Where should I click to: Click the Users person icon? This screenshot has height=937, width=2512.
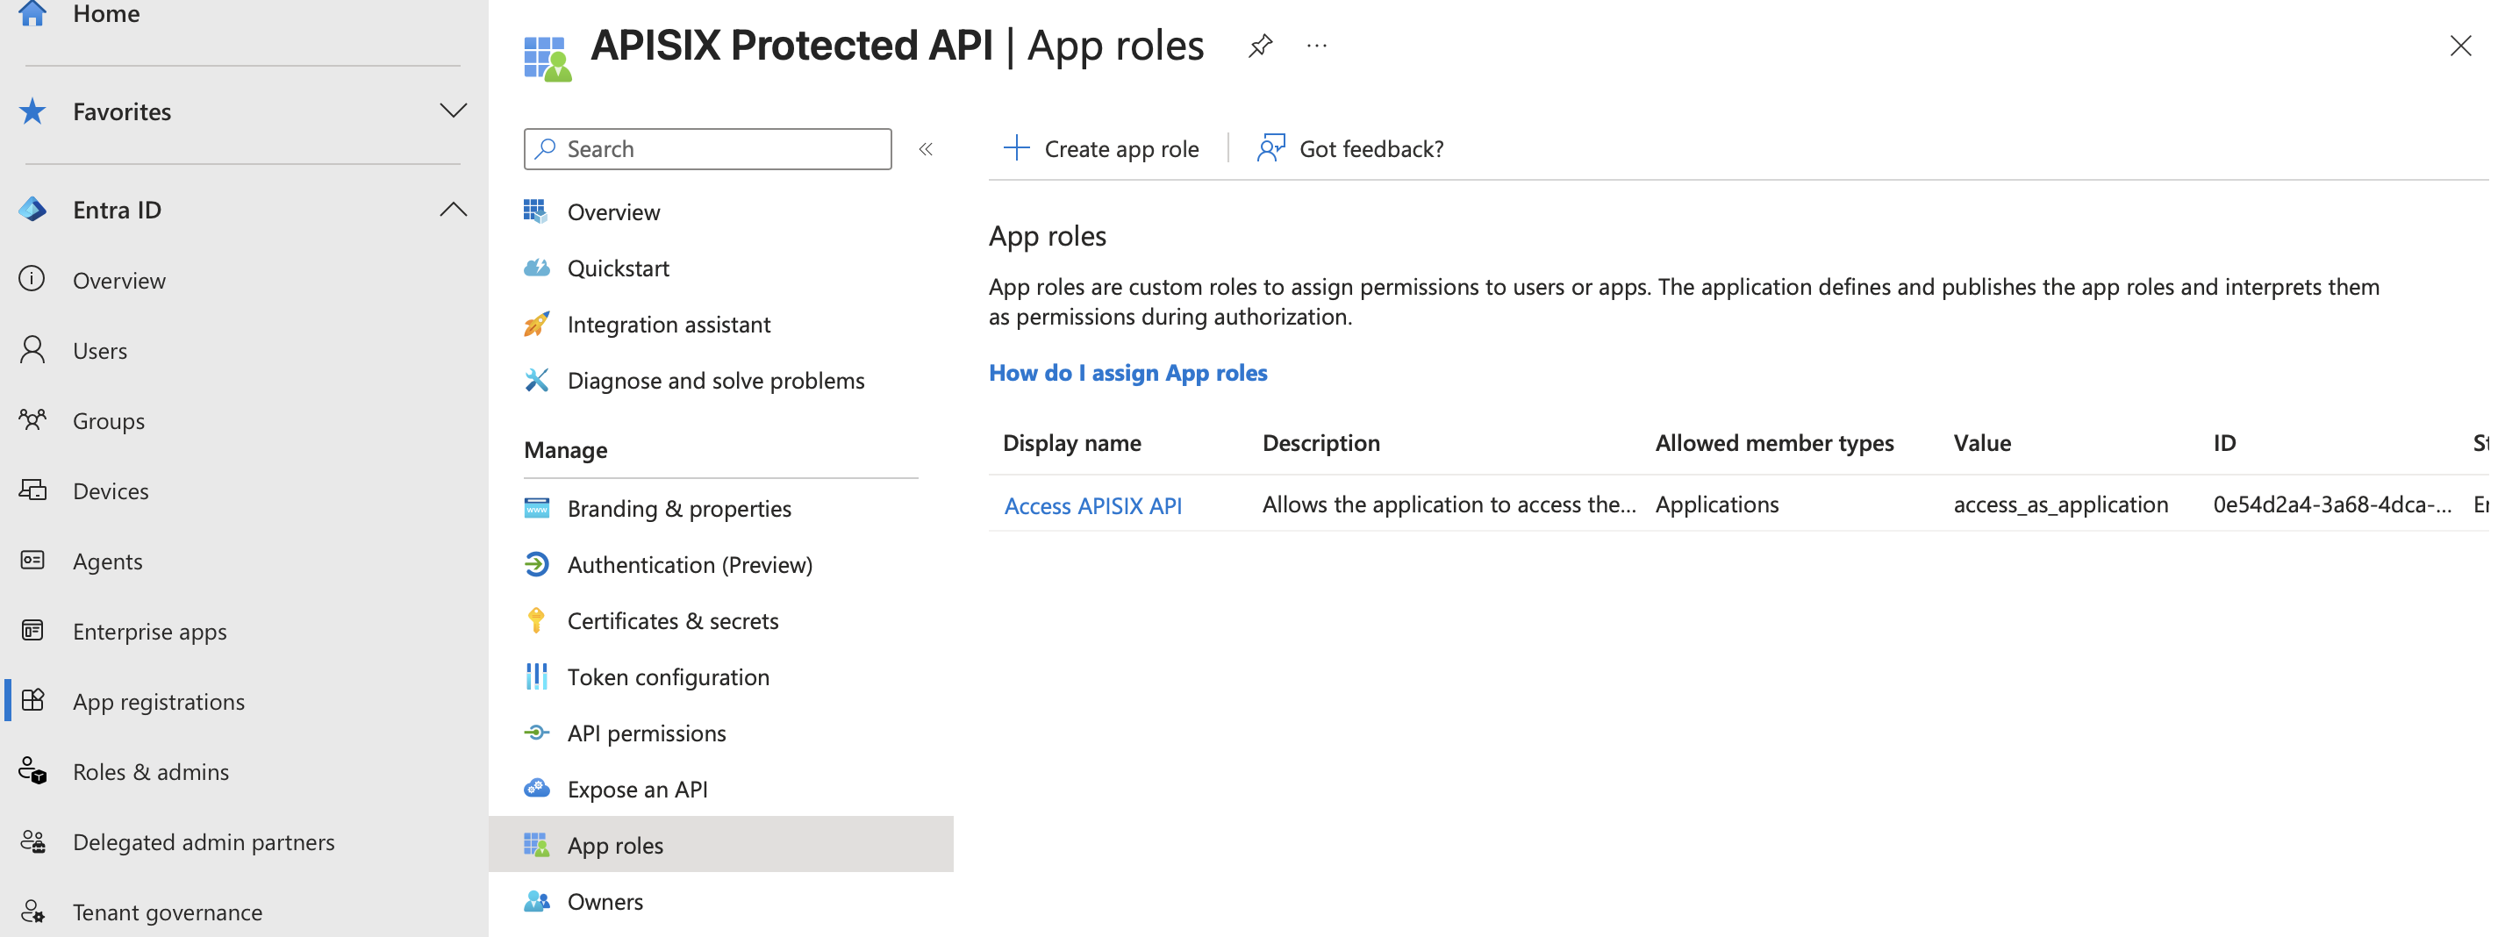click(x=32, y=350)
